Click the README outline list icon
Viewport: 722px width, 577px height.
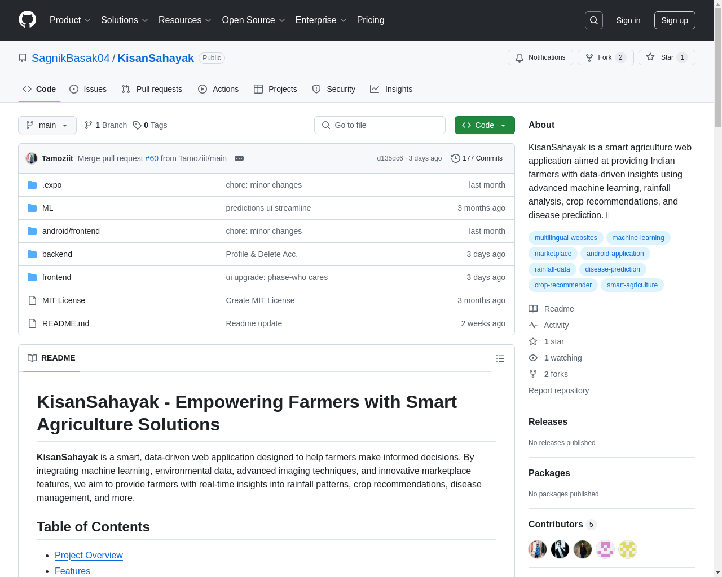(500, 358)
